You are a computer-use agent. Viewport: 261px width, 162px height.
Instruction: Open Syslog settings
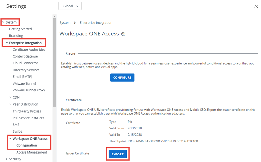click(17, 131)
